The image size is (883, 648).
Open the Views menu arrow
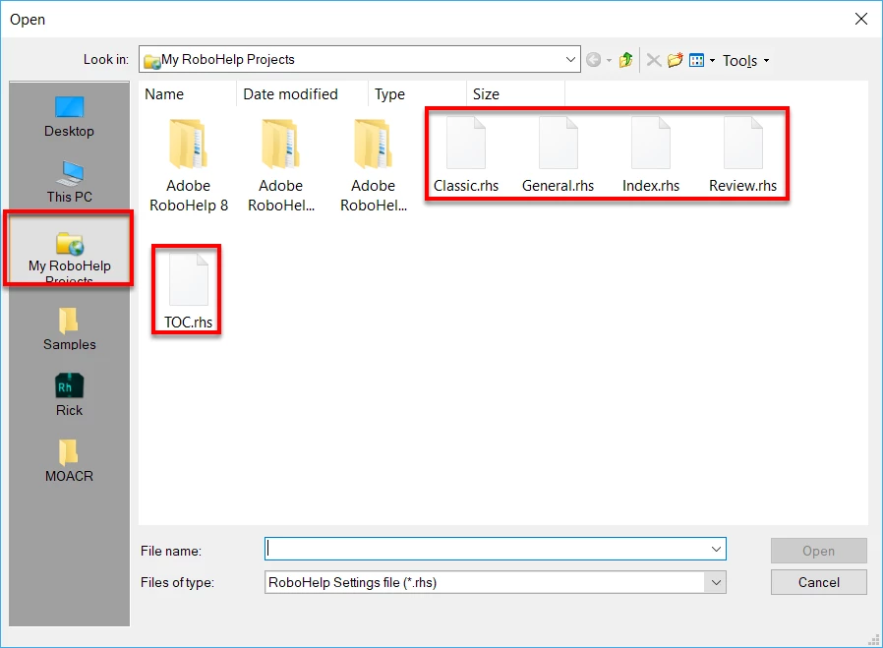[712, 60]
